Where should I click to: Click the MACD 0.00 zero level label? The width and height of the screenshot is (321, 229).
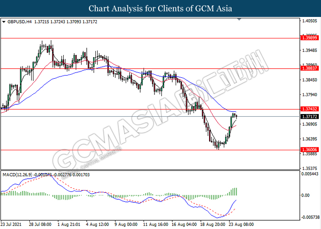click(x=304, y=195)
